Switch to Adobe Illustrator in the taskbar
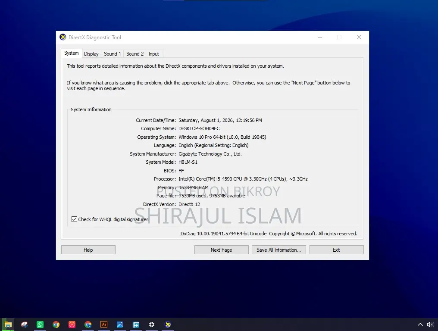438x331 pixels. (104, 324)
